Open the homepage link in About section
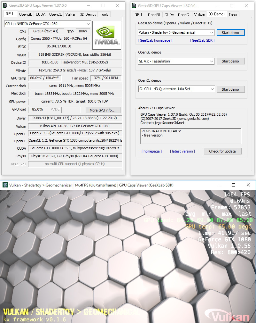Screen dimensions: 256x323 [x=151, y=151]
